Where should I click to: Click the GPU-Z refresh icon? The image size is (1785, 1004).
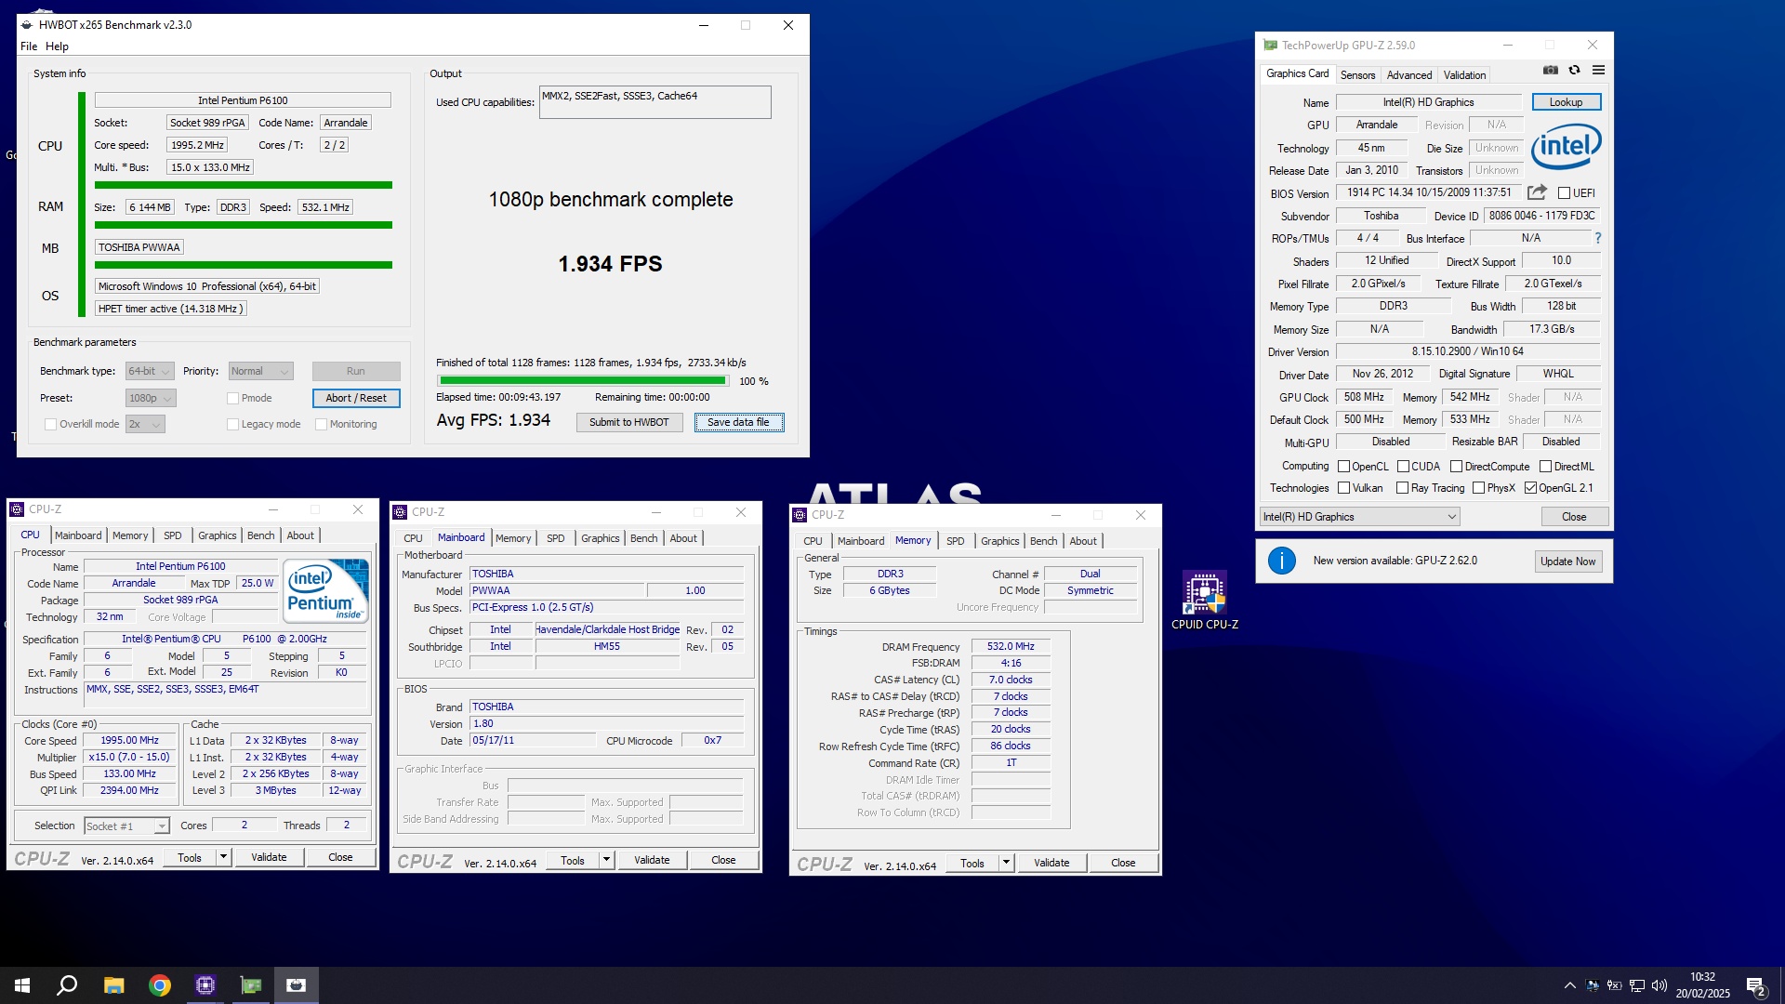(x=1574, y=71)
